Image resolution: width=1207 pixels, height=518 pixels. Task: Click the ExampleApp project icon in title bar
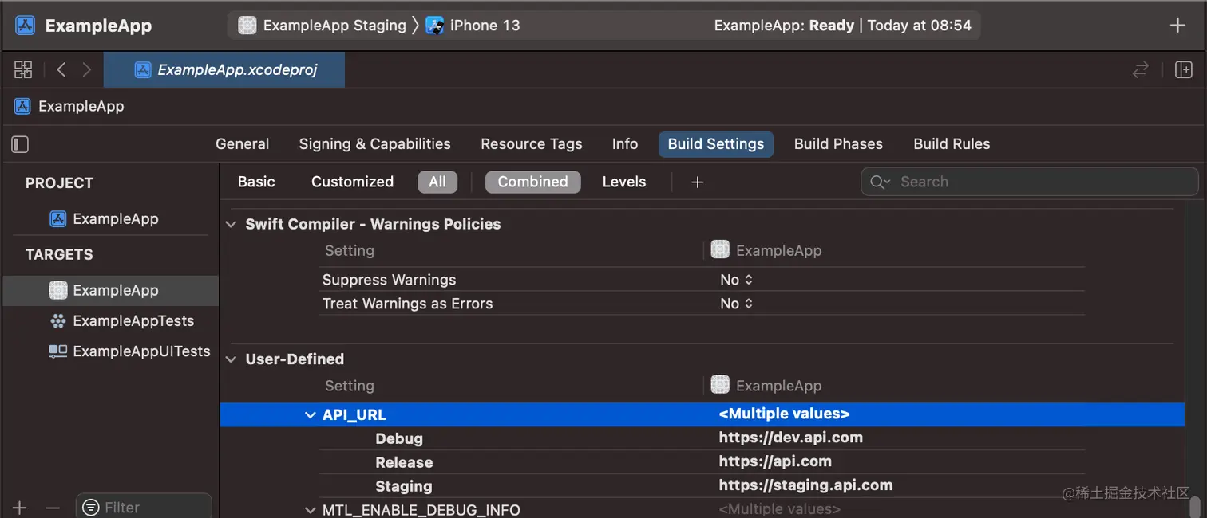click(x=25, y=26)
